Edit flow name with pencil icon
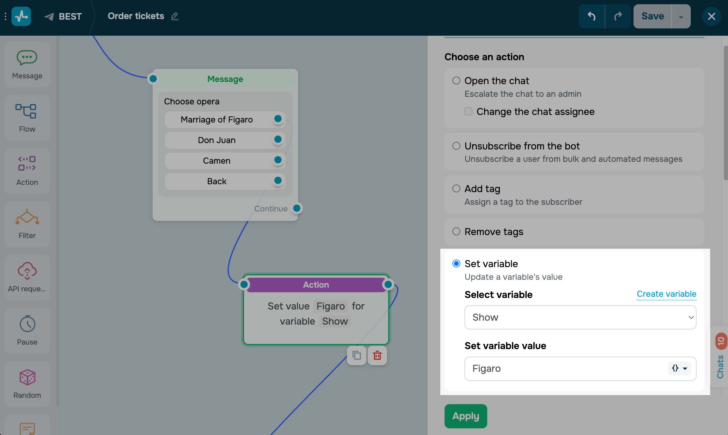This screenshot has width=728, height=435. click(175, 16)
